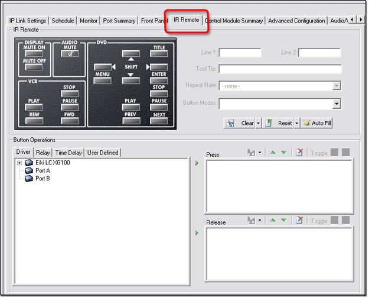Click green add arrow beside Press list
Image resolution: width=372 pixels, height=307 pixels.
coord(197,163)
